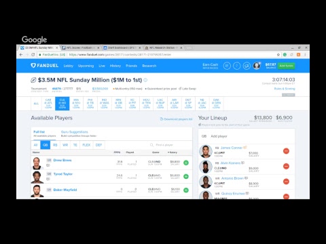Click the Add funds button
Image resolution: width=326 pixels, height=244 pixels.
coord(286,66)
